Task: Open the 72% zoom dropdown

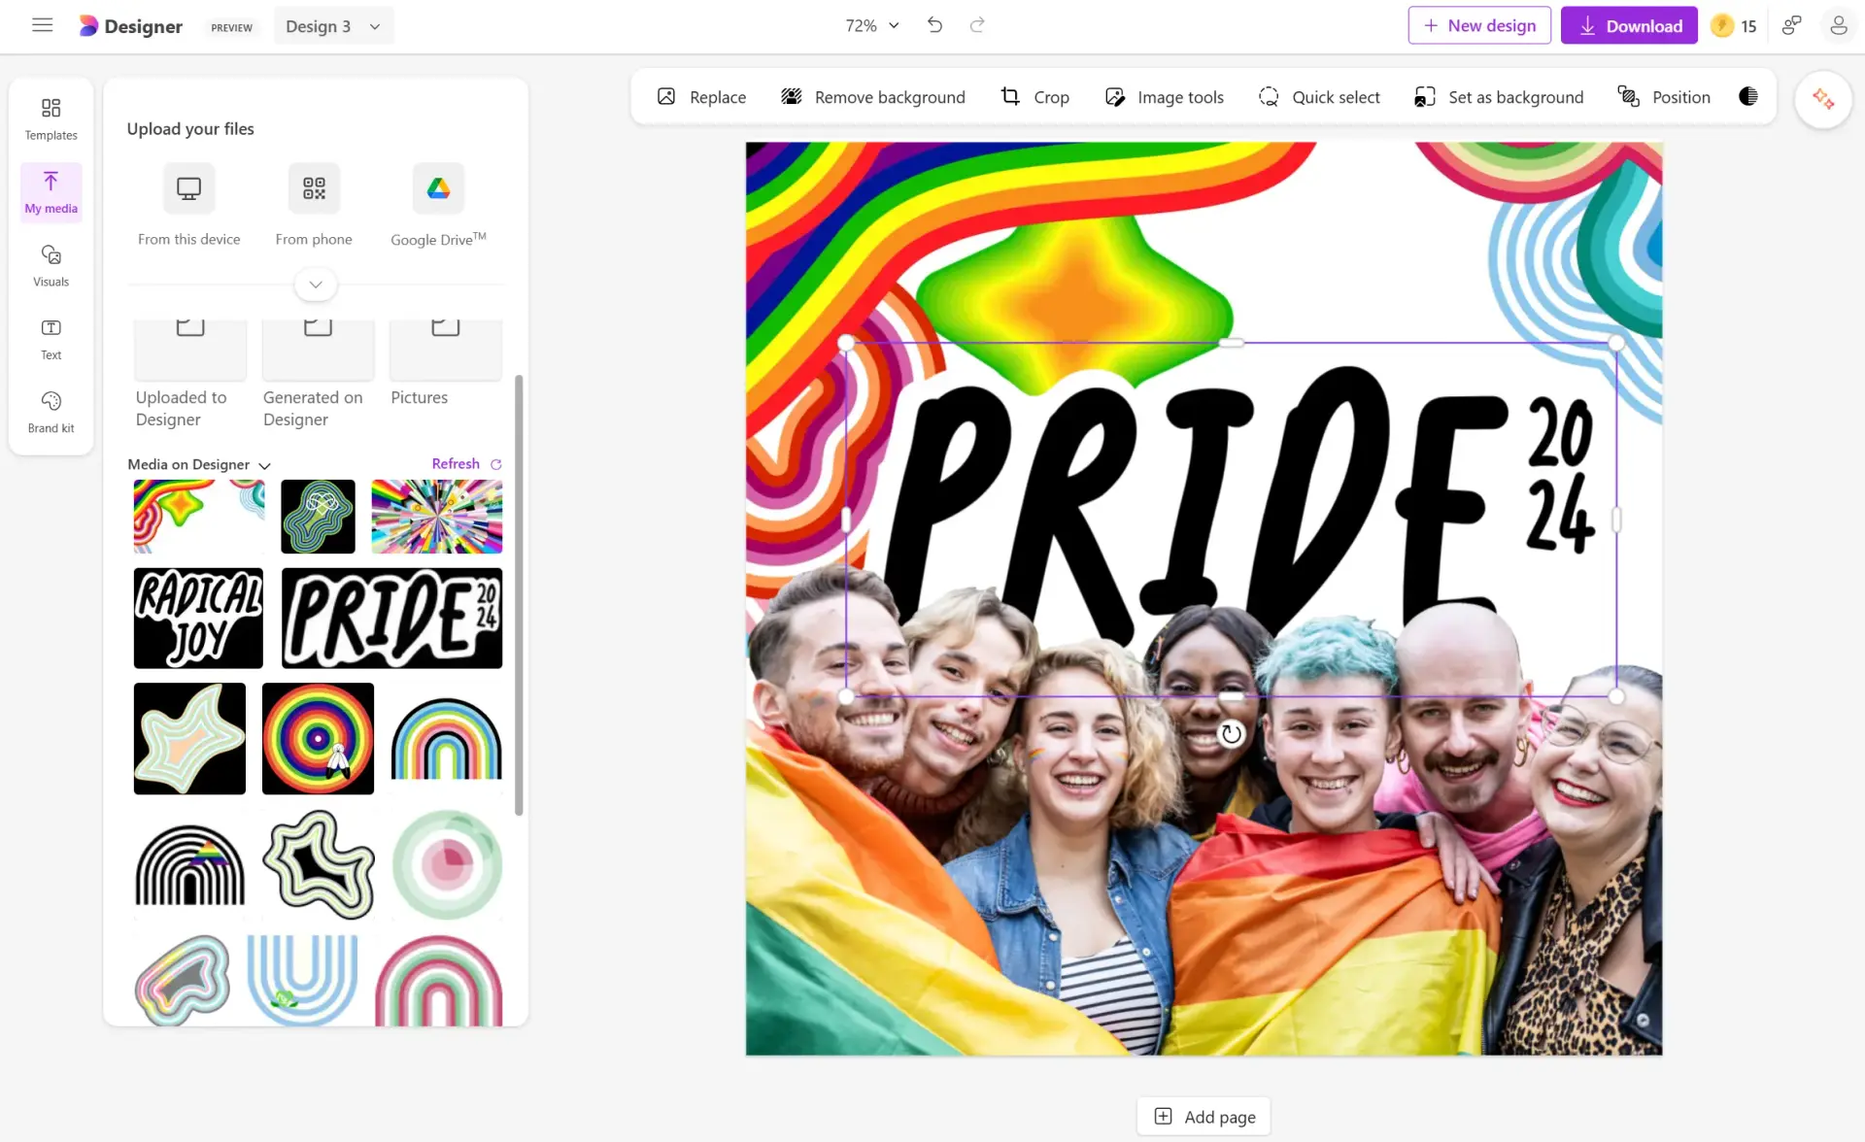Action: click(x=871, y=26)
